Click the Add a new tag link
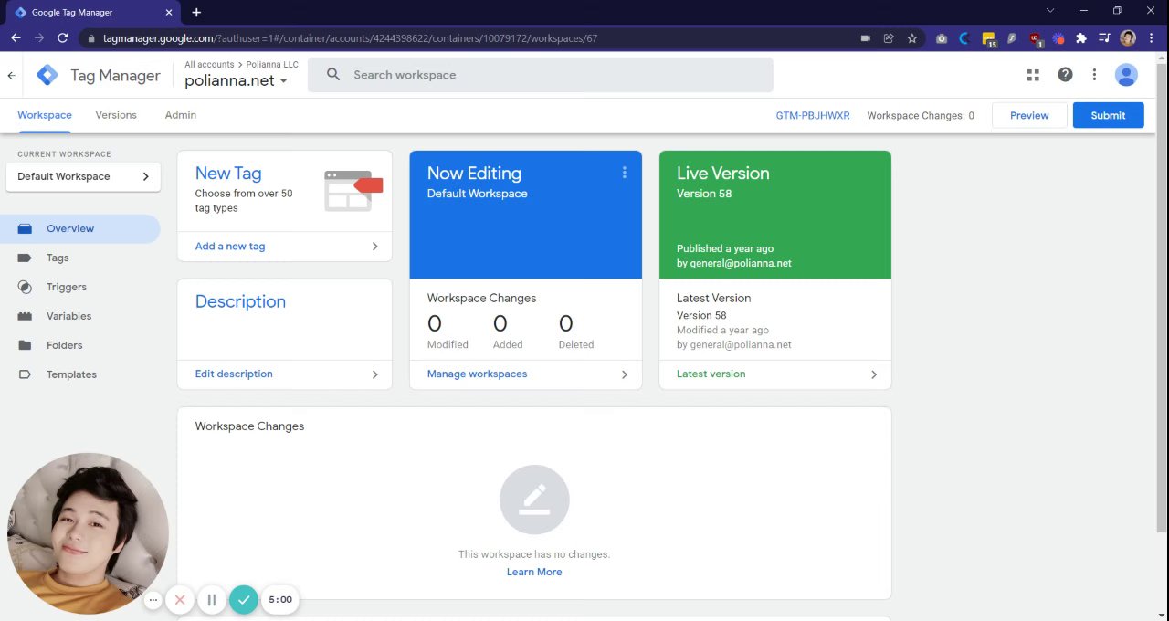Image resolution: width=1169 pixels, height=621 pixels. 230,247
